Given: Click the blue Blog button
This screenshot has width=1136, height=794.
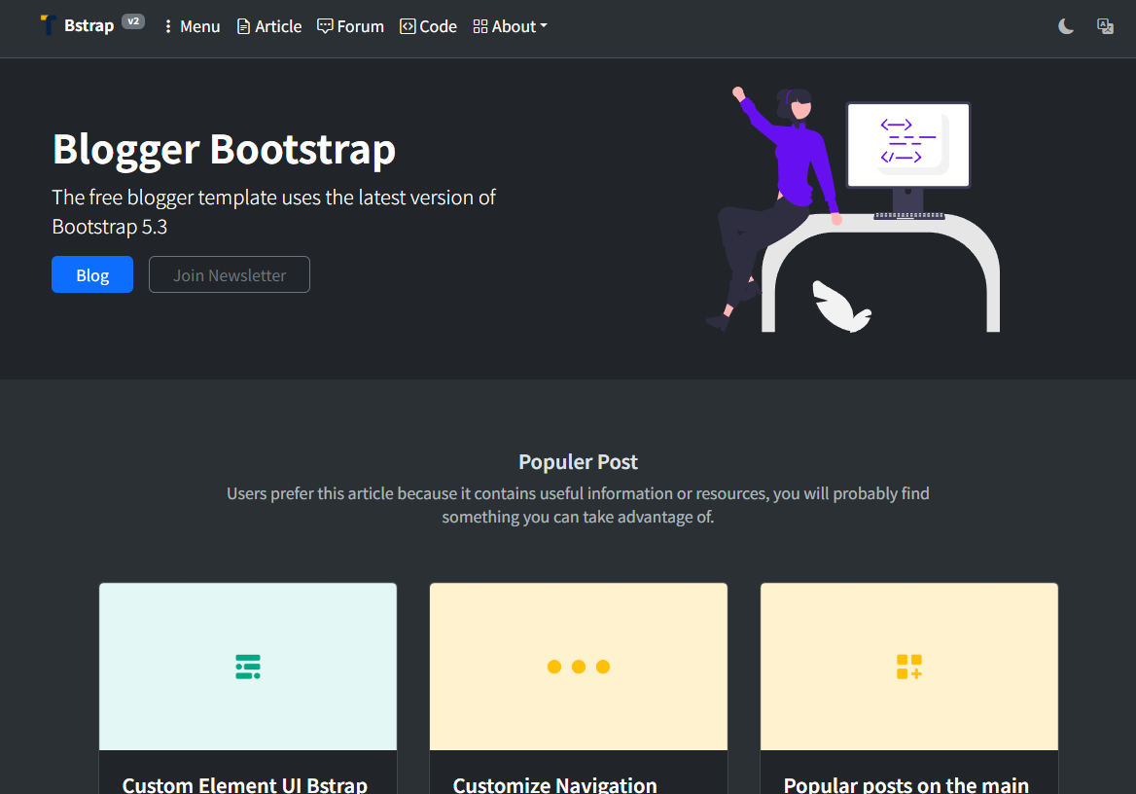Looking at the screenshot, I should 92,274.
